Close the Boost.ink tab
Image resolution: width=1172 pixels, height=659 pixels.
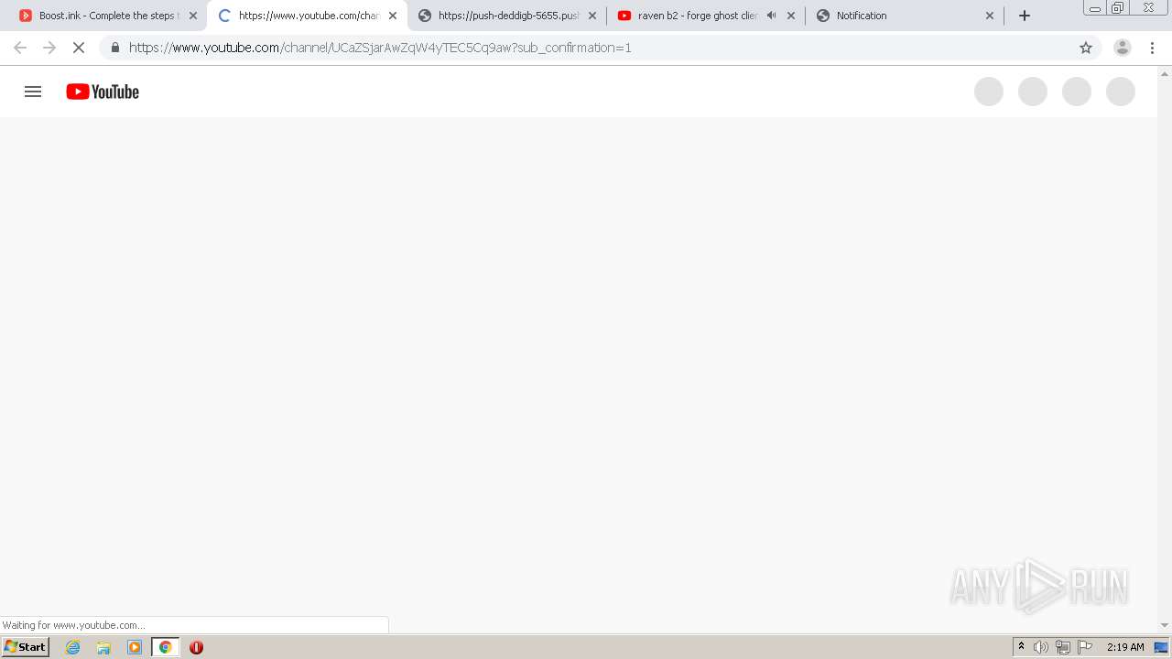(x=193, y=16)
